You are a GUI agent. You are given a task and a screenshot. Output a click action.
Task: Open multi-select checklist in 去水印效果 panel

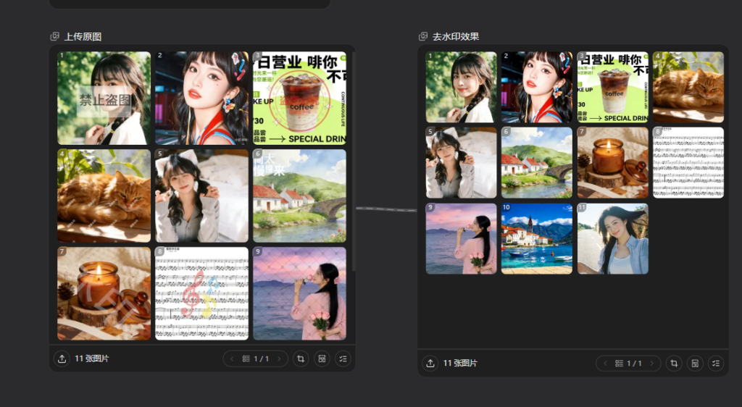pyautogui.click(x=716, y=364)
